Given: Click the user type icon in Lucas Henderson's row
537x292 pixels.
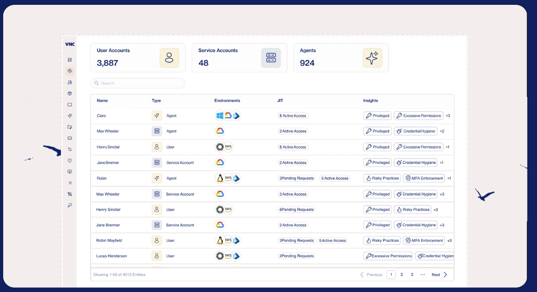Looking at the screenshot, I should (x=157, y=256).
